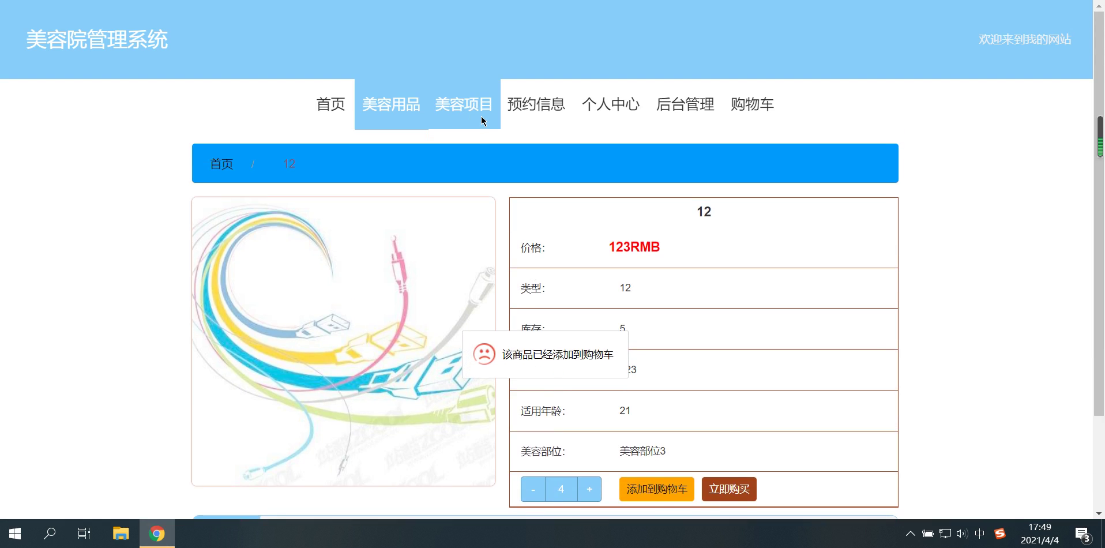Click the Sogou input tray icon
Viewport: 1105px width, 548px height.
999,534
